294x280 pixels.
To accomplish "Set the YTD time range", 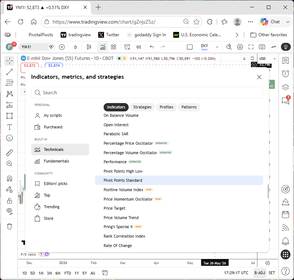I will click(x=67, y=273).
